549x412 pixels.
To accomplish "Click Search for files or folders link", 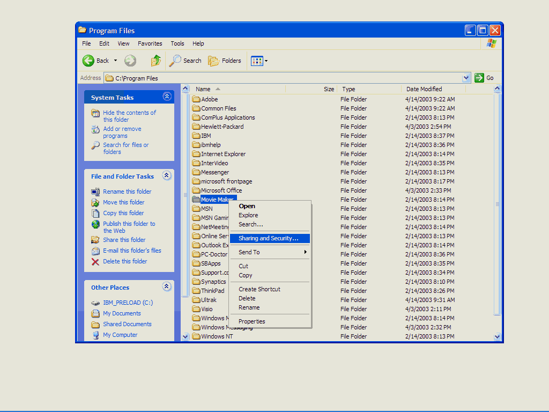I will click(x=125, y=148).
